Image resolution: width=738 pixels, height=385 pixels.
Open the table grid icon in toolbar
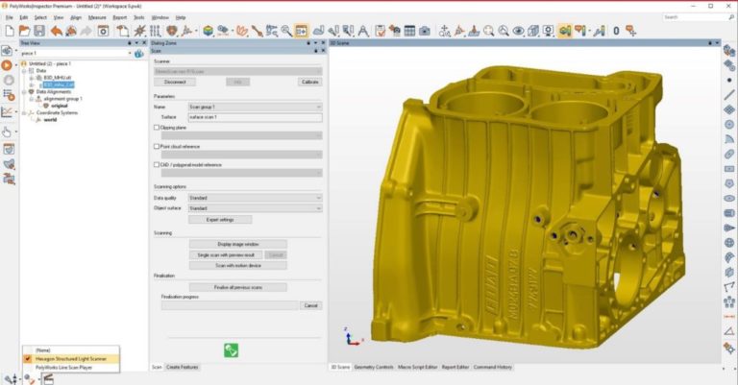pos(410,31)
